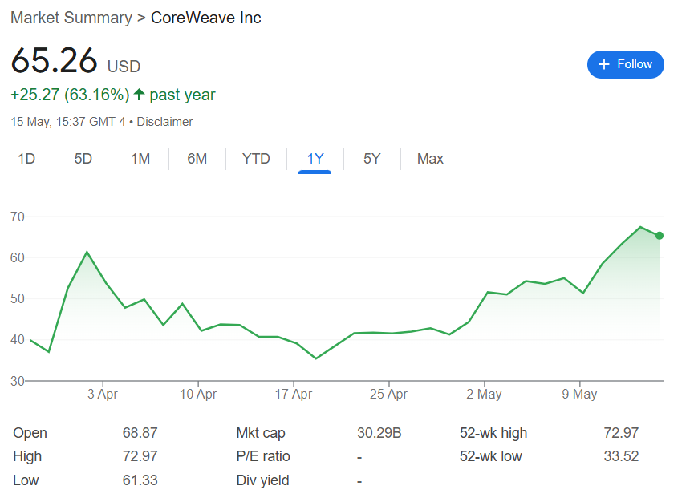Click the 65.26 current price
This screenshot has height=498, width=690.
click(54, 60)
